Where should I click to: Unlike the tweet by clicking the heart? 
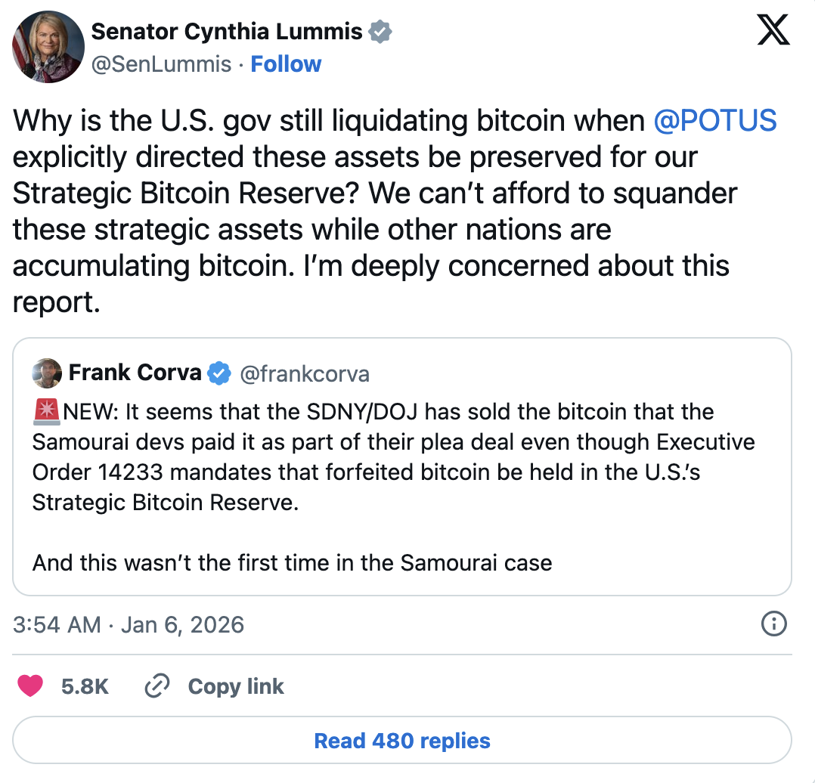tap(29, 685)
